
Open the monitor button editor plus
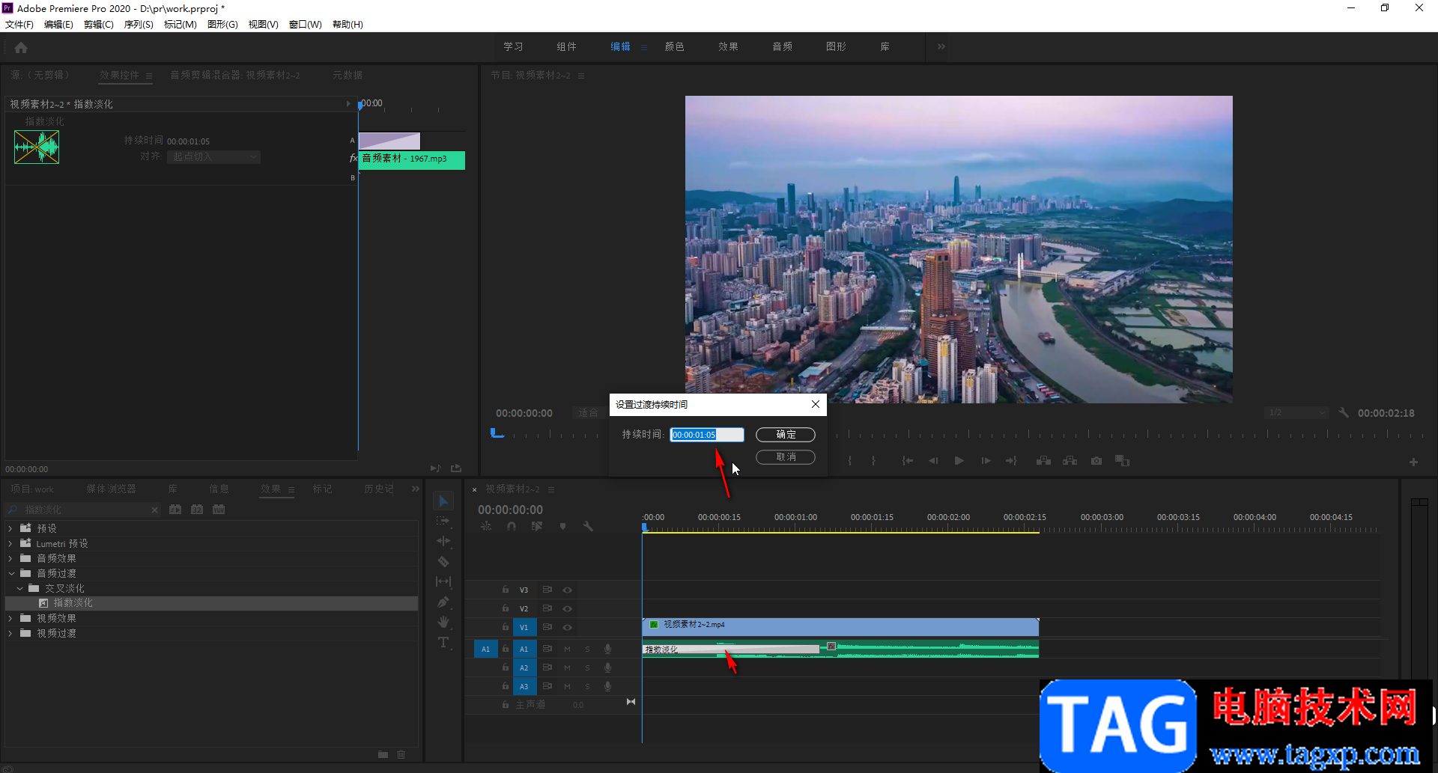tap(1413, 462)
